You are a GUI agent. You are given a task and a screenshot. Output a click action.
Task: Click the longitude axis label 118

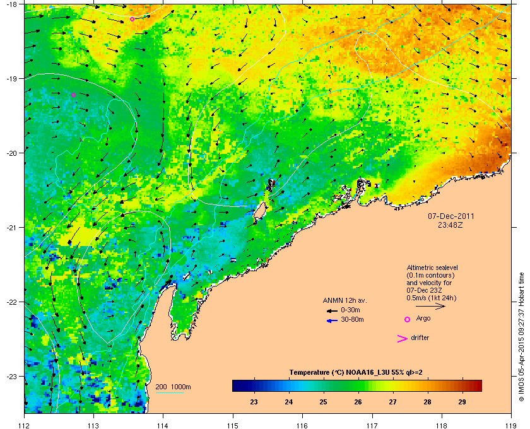click(x=442, y=426)
